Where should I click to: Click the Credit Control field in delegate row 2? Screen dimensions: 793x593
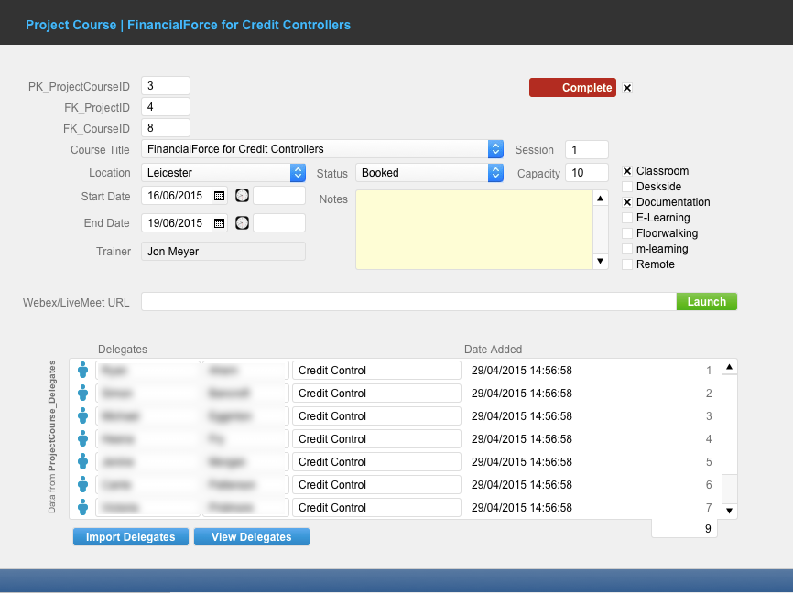pyautogui.click(x=376, y=393)
